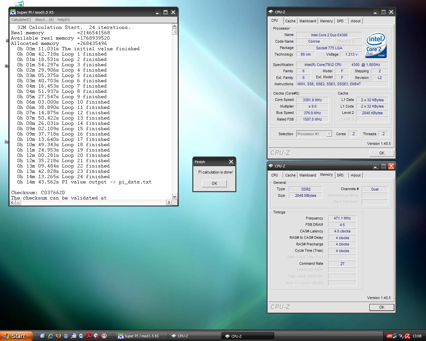Screen dimensions: 426x341
Task: Launch Firefox from the quick launch bar
Action: 58,336
